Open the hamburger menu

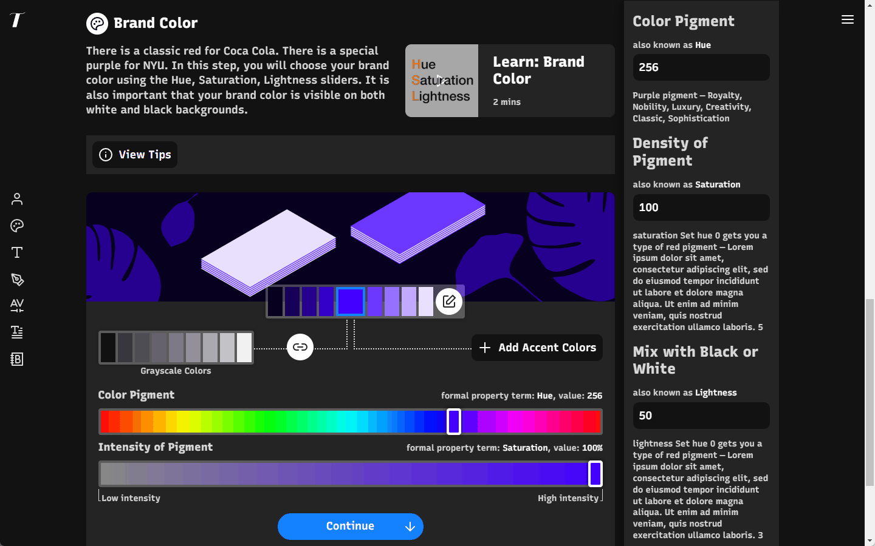[x=848, y=20]
